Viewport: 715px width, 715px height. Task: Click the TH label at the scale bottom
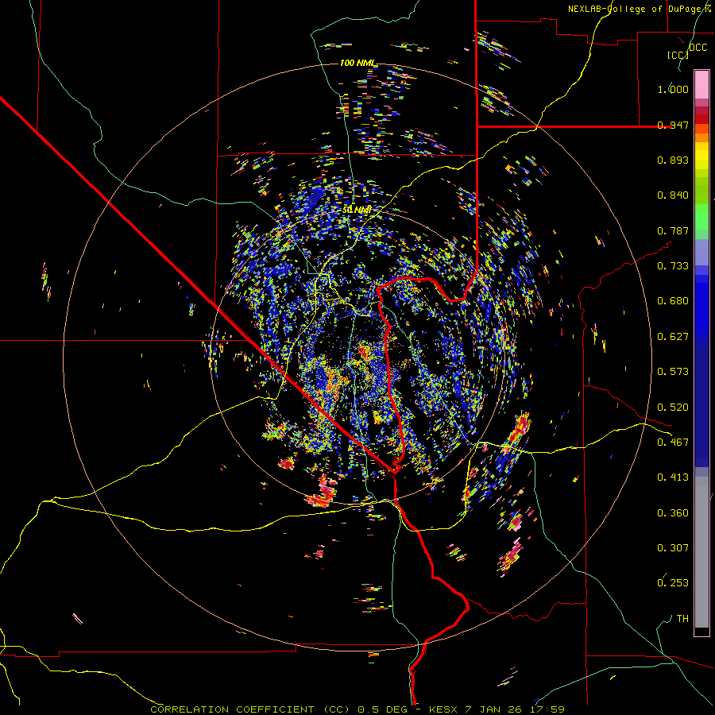click(x=682, y=619)
